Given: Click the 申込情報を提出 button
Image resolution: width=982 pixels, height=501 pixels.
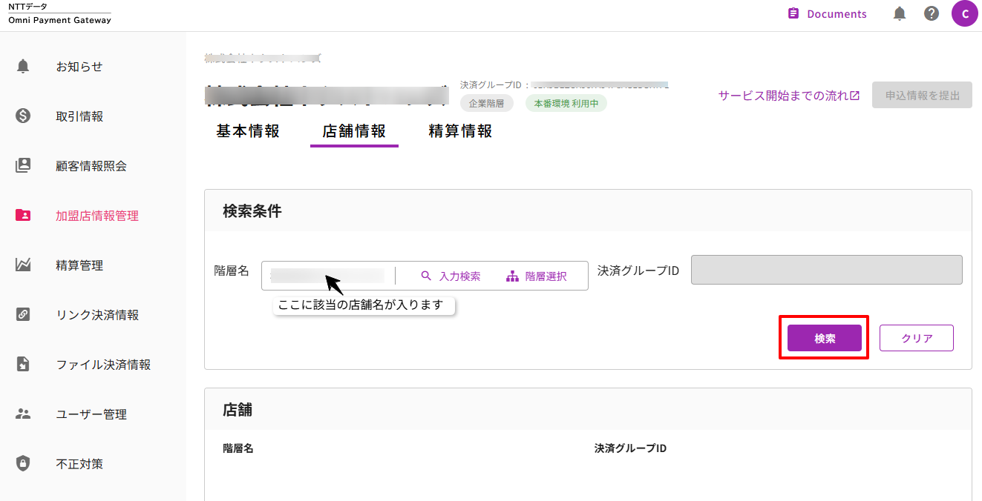Looking at the screenshot, I should click(x=922, y=95).
